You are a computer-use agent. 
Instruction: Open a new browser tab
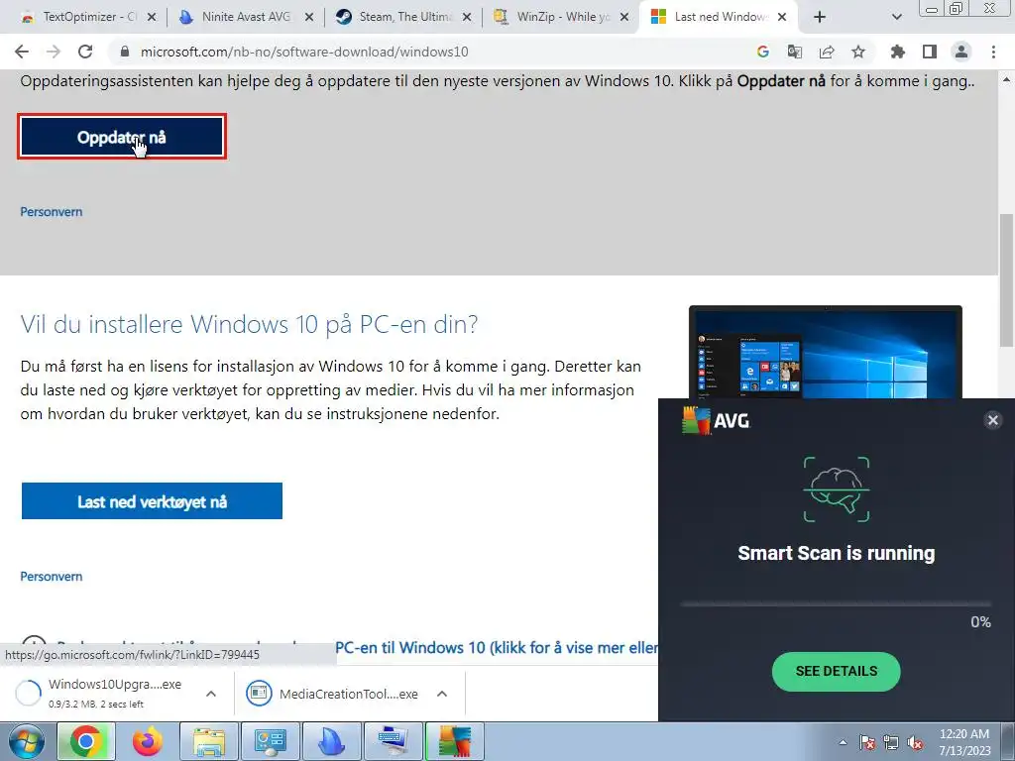(820, 18)
